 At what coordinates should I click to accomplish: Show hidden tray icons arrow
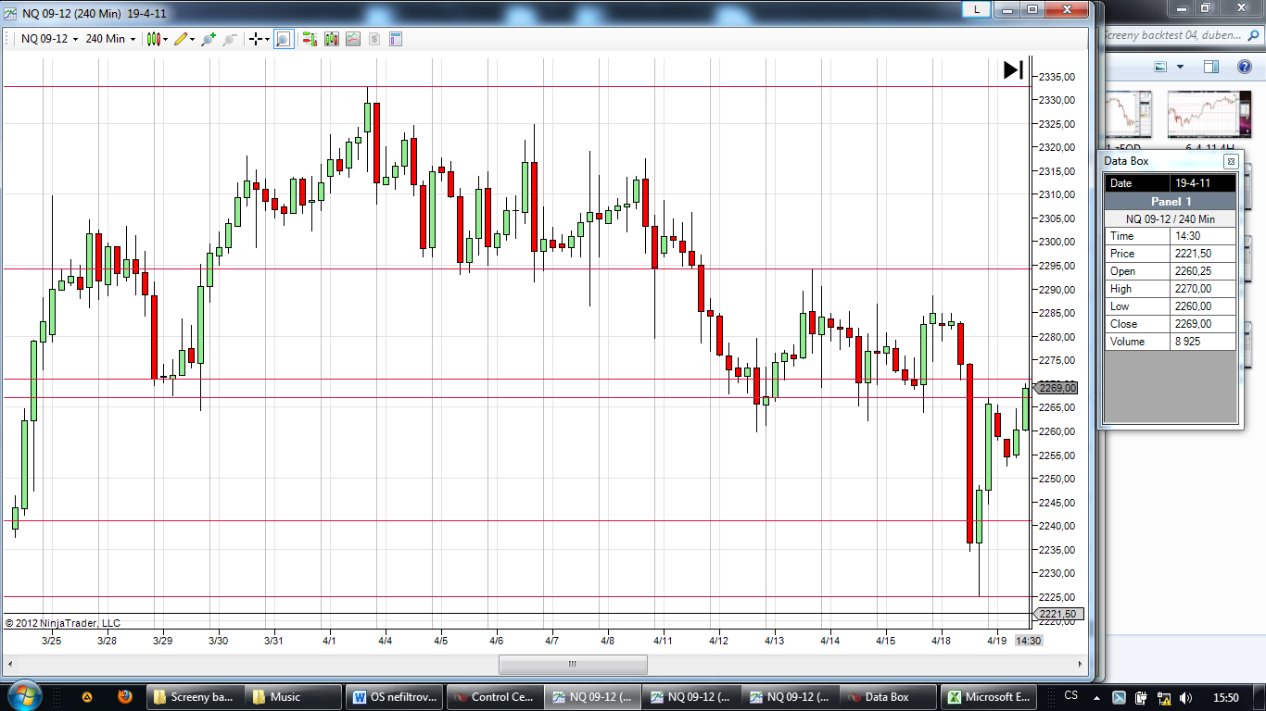(1097, 696)
